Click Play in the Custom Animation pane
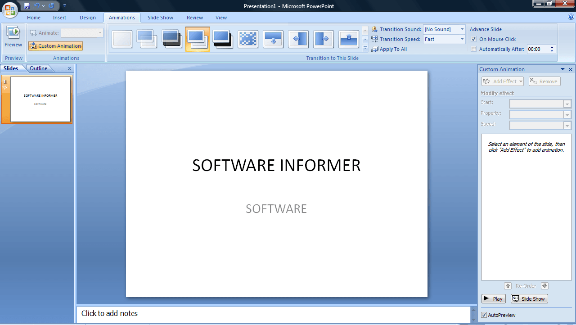Image resolution: width=576 pixels, height=325 pixels. coord(493,298)
